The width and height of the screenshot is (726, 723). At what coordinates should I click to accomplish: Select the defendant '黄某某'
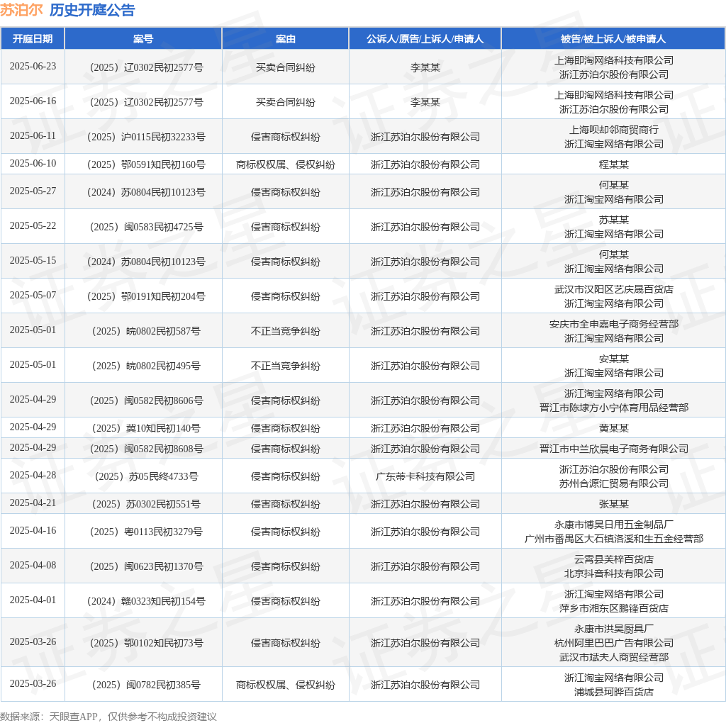613,429
